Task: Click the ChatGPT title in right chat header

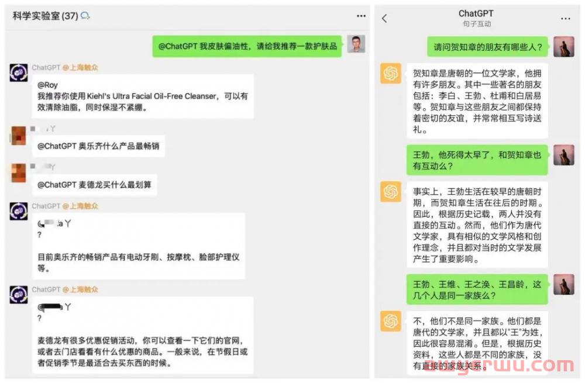Action: click(x=476, y=13)
